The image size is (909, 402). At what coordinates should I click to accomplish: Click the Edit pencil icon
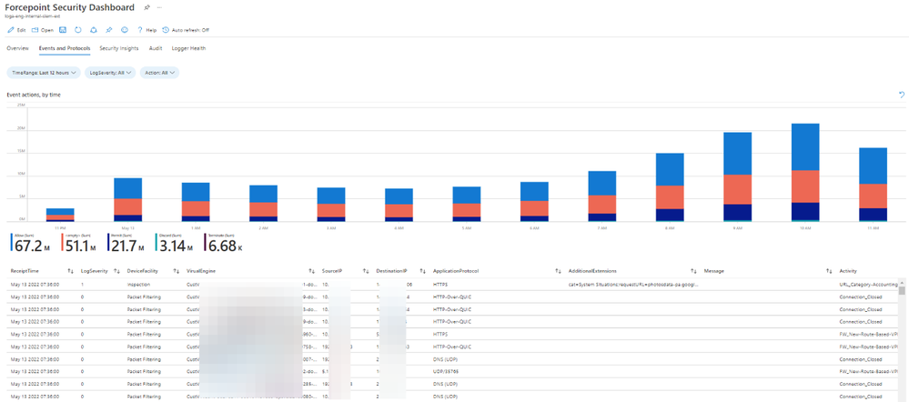click(x=11, y=29)
